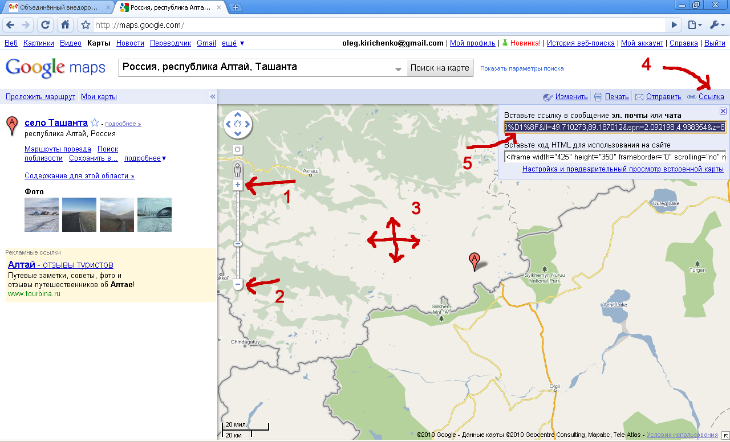This screenshot has width=730, height=442.
Task: Reload the browser page
Action: [x=46, y=24]
